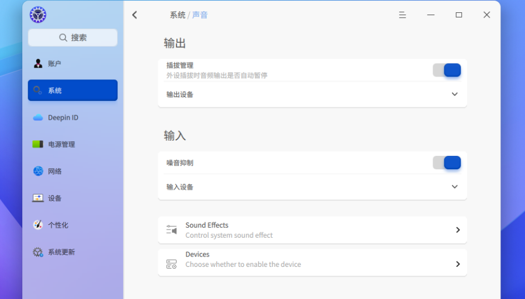Image resolution: width=525 pixels, height=299 pixels.
Task: Open Sound Effects via right chevron
Action: (458, 230)
